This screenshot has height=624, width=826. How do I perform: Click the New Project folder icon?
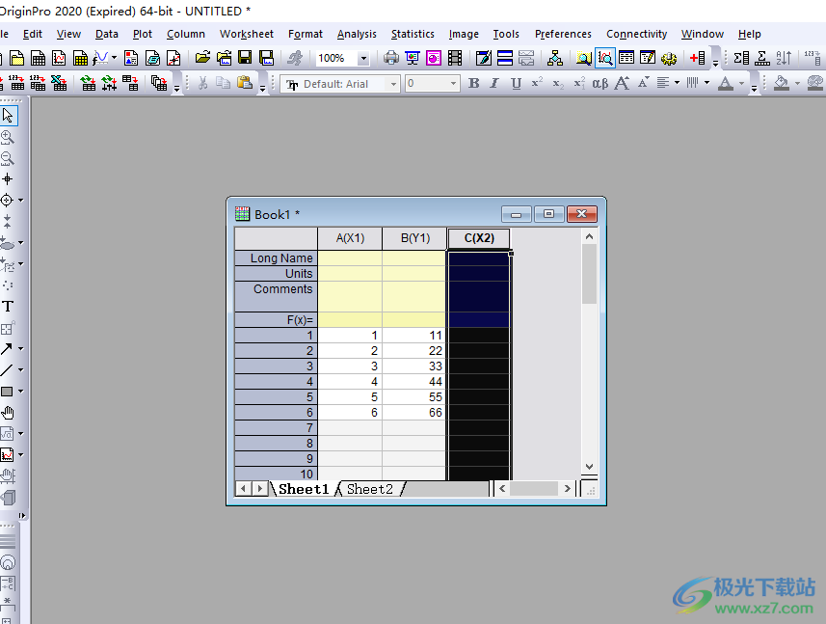[x=16, y=58]
